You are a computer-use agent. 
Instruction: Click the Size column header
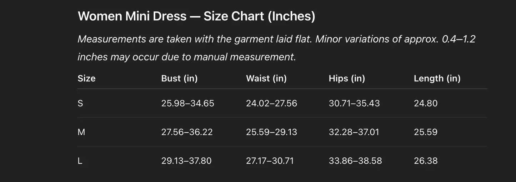click(x=86, y=78)
